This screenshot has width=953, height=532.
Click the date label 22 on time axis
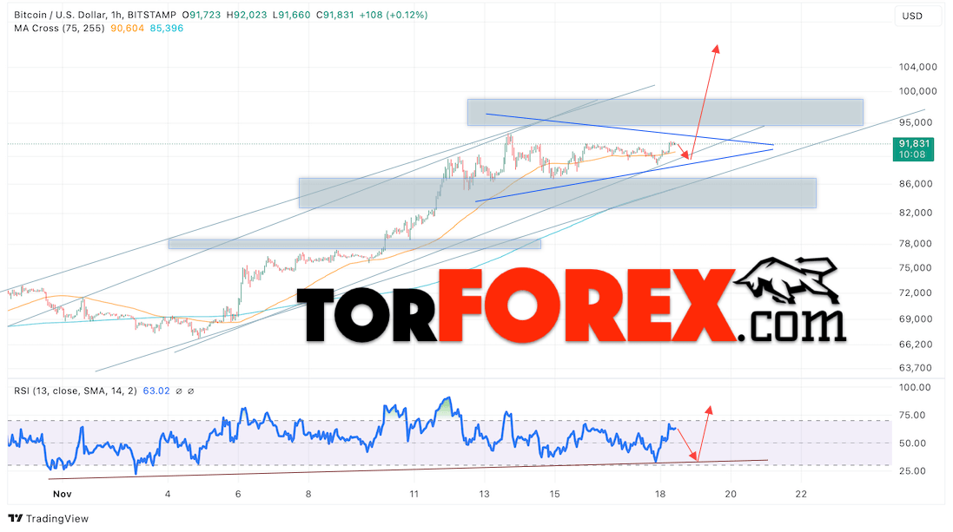pyautogui.click(x=801, y=494)
